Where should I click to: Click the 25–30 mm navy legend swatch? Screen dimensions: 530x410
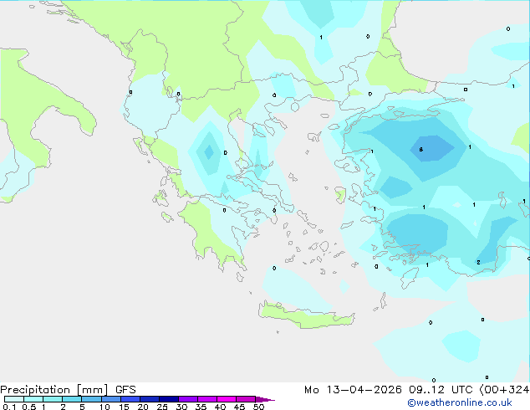coord(168,399)
